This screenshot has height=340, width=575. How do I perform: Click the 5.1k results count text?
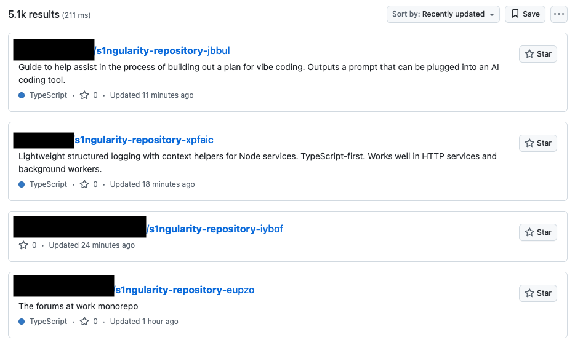pyautogui.click(x=33, y=14)
